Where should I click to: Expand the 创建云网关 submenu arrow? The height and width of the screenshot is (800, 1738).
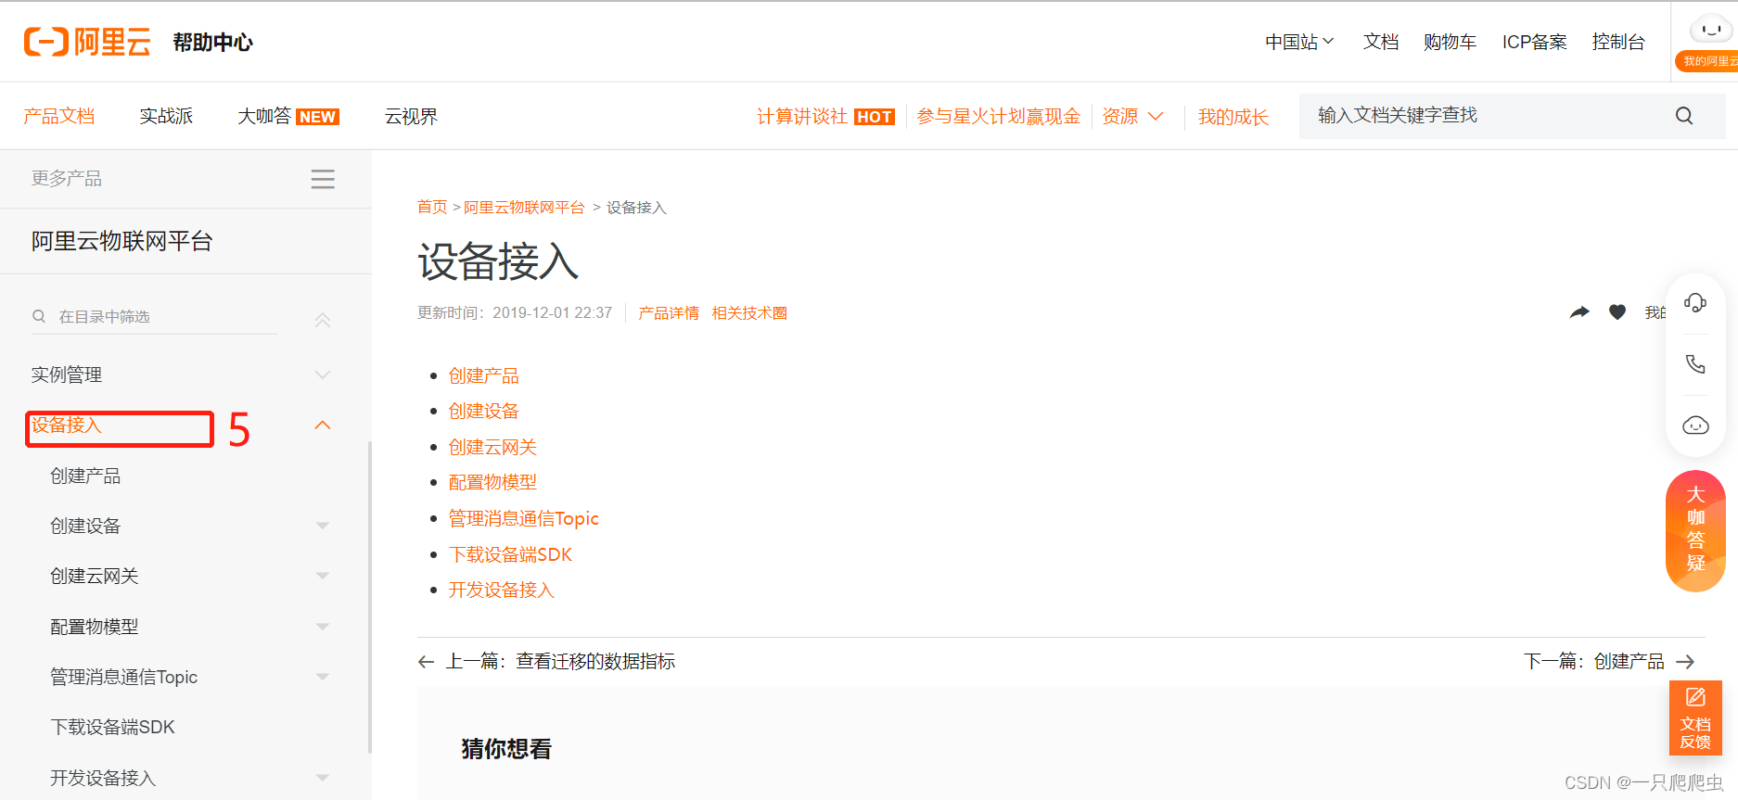click(x=323, y=576)
